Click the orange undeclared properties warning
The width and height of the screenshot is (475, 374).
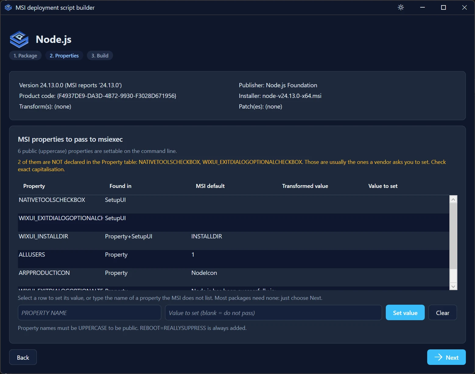(232, 166)
